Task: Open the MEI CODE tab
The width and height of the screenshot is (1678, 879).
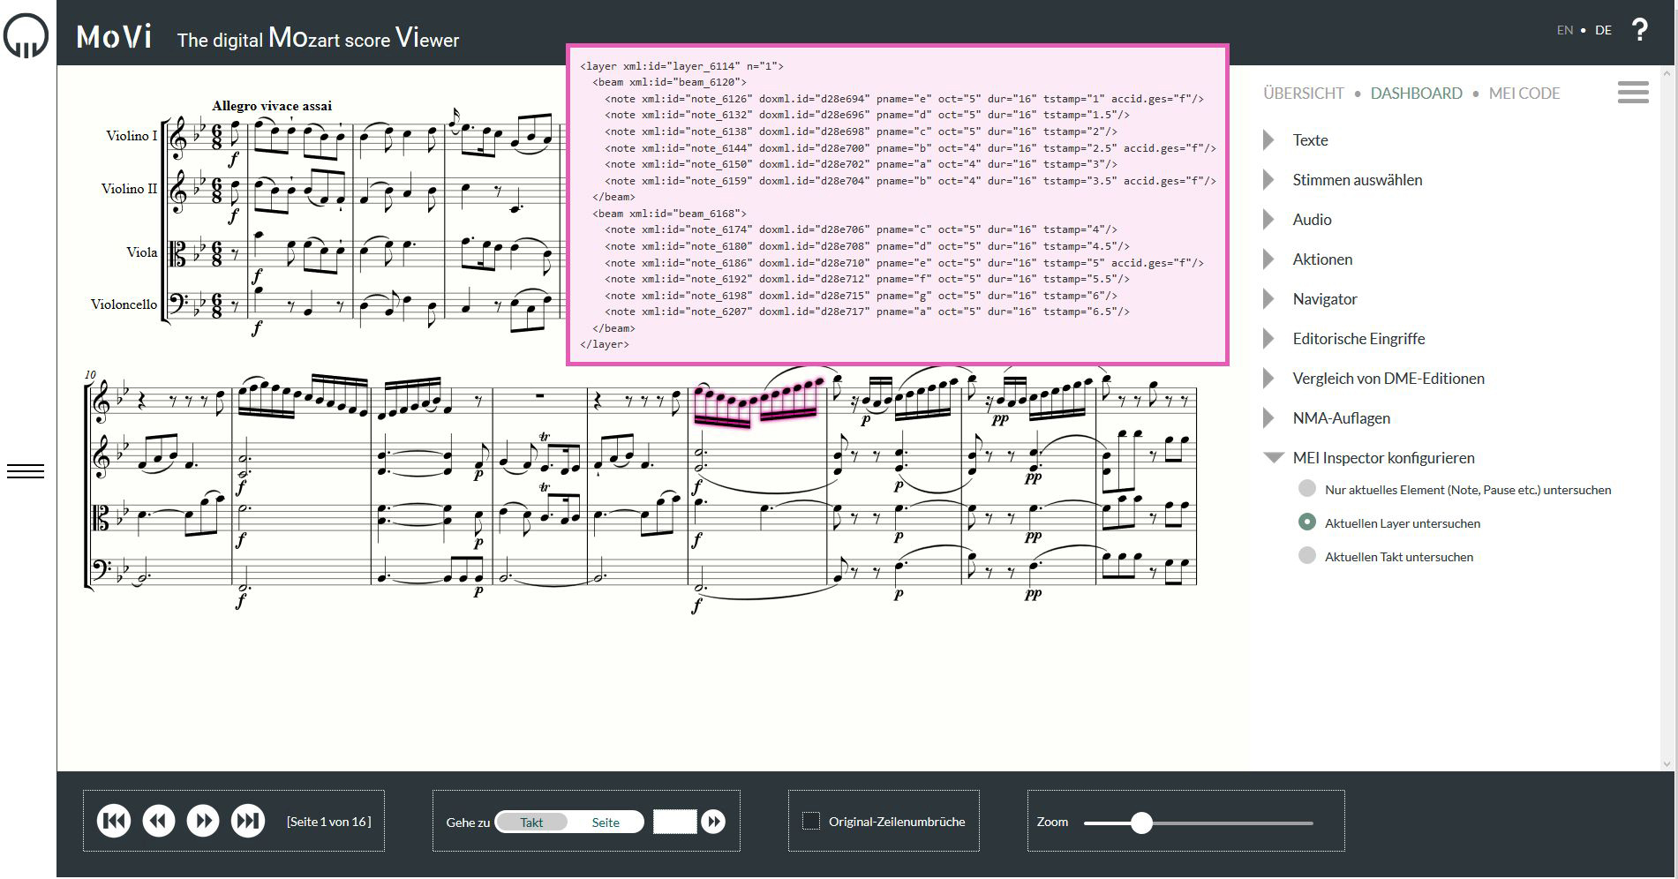Action: [1524, 94]
